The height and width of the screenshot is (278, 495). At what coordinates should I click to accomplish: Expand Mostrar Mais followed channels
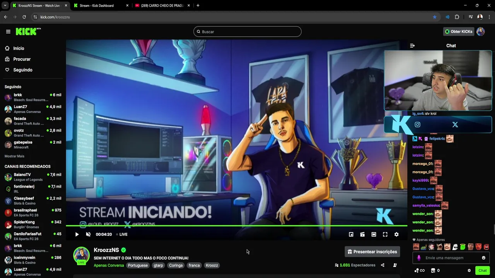click(x=14, y=156)
